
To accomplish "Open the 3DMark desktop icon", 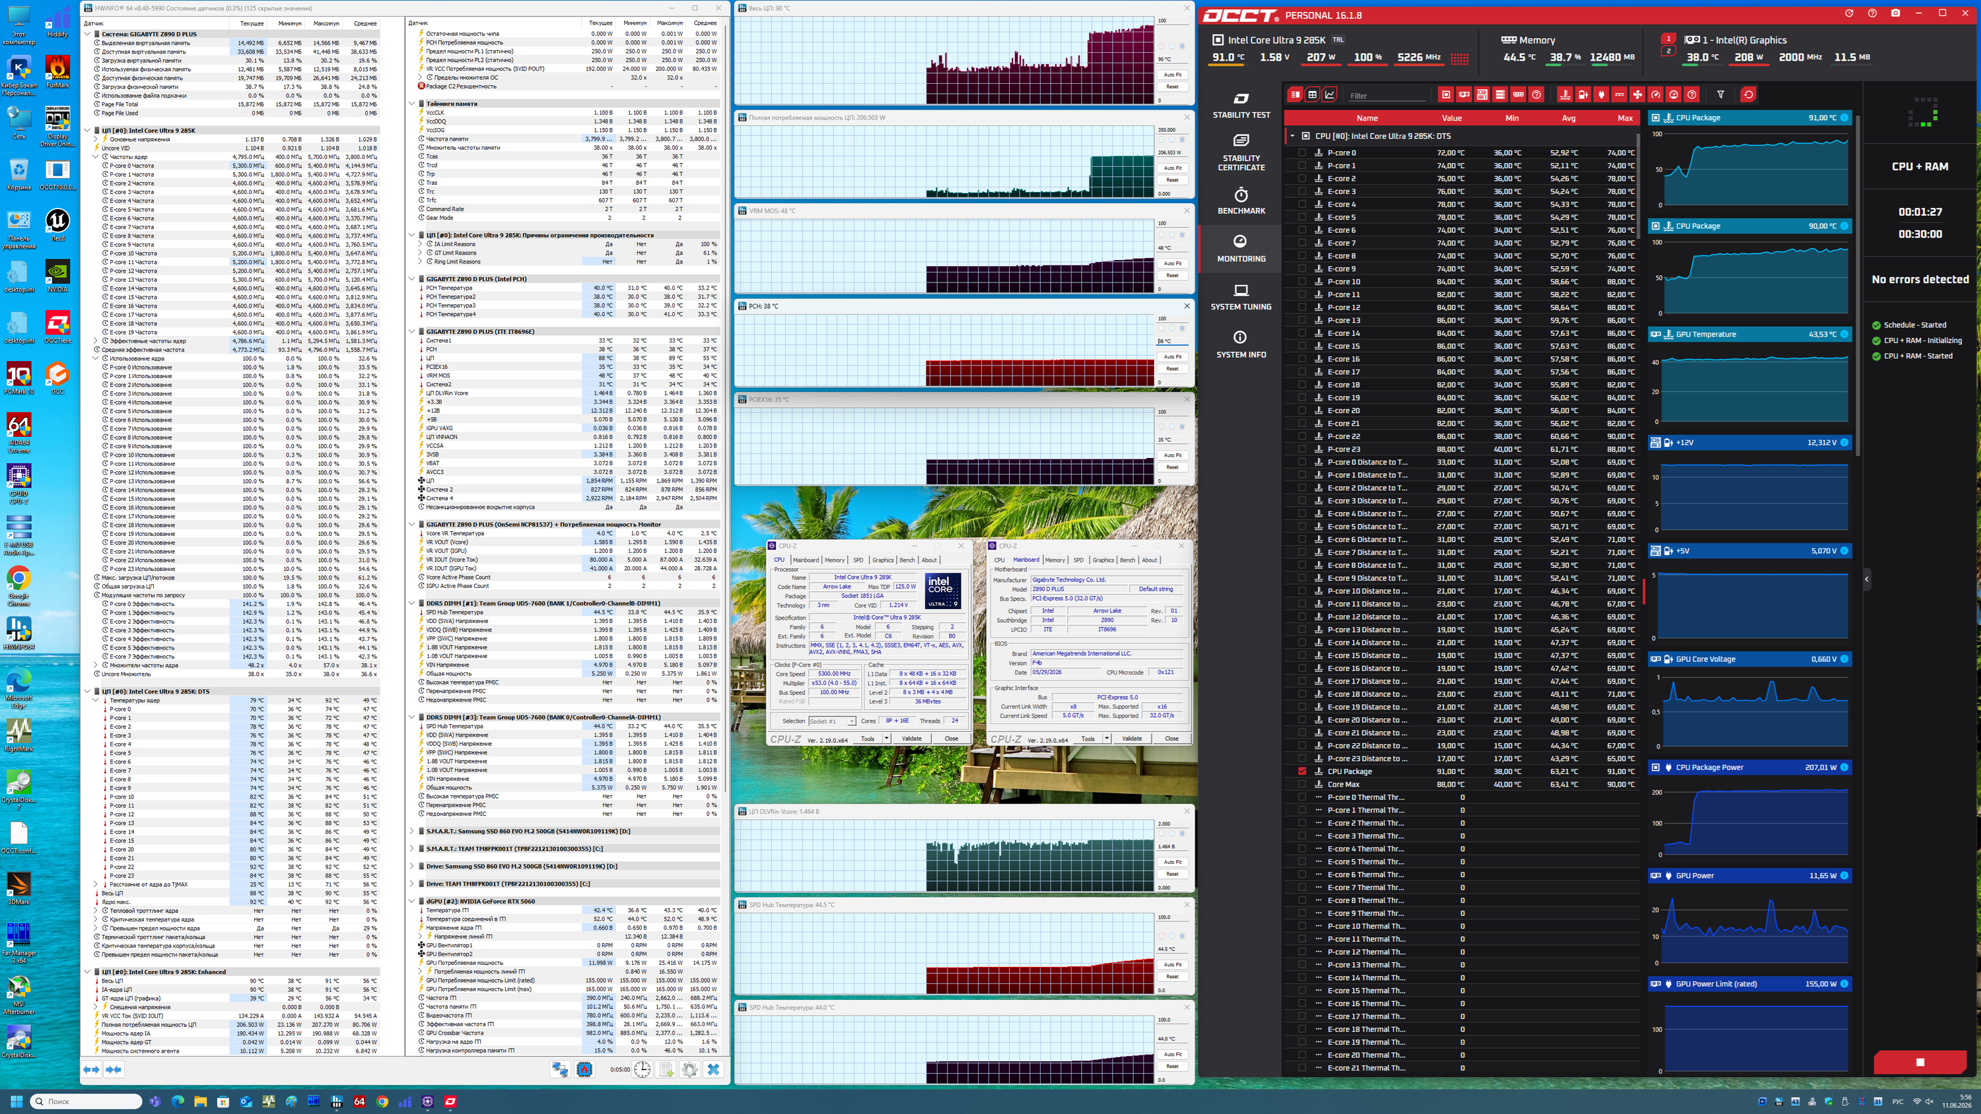I will (18, 888).
